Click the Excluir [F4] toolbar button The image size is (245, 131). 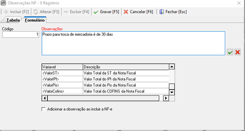click(76, 12)
